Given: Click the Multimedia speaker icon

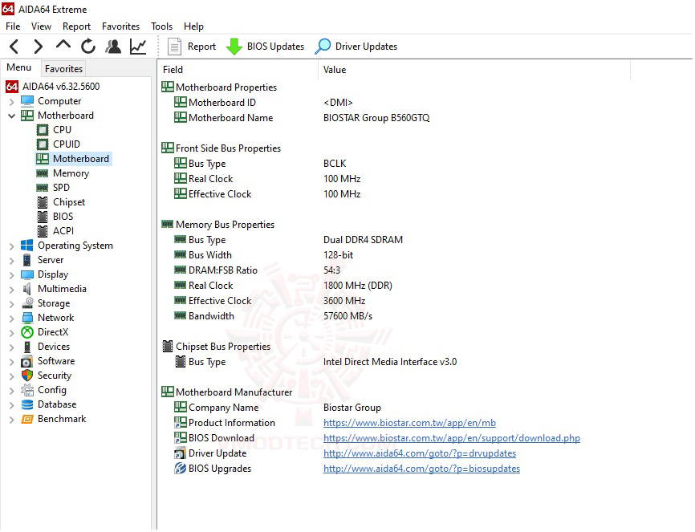Looking at the screenshot, I should (x=27, y=289).
